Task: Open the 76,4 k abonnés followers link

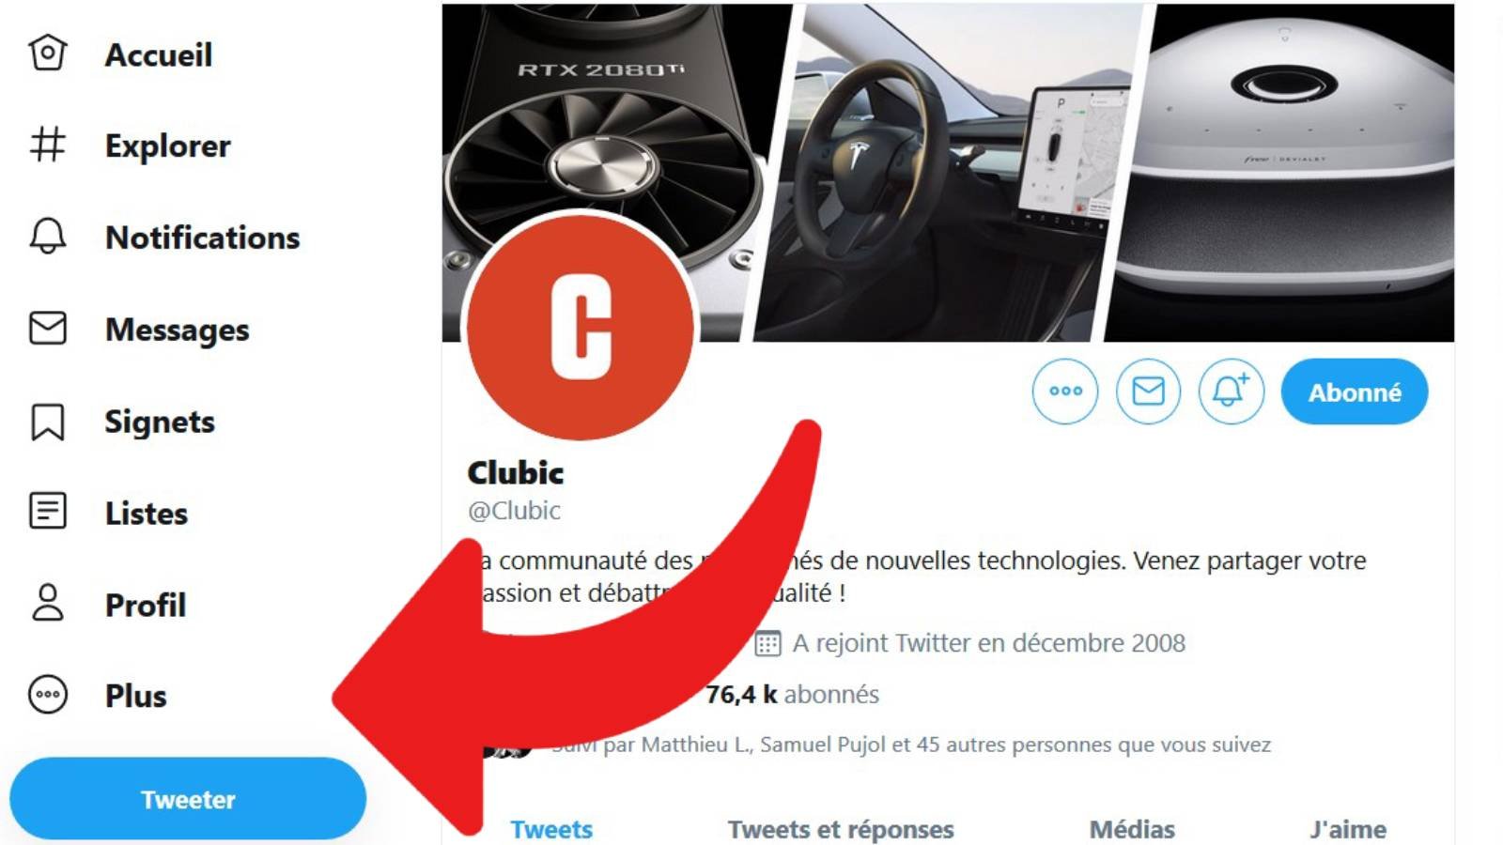Action: click(792, 695)
